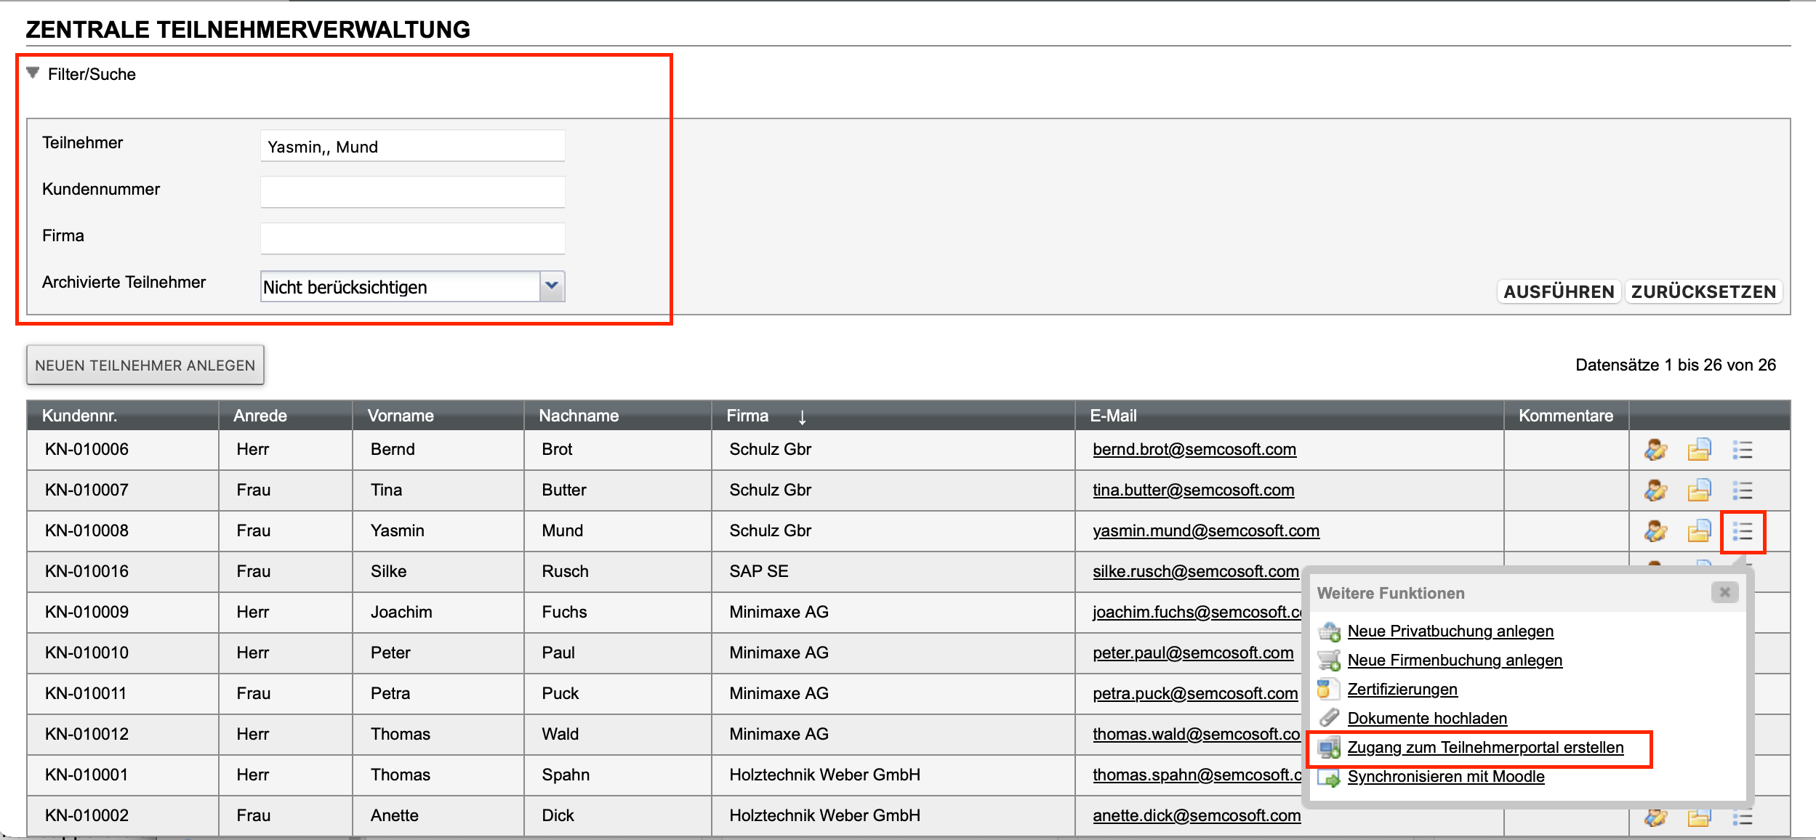Click edit participant icon for Bernd Brot
The width and height of the screenshot is (1816, 840).
(1655, 450)
